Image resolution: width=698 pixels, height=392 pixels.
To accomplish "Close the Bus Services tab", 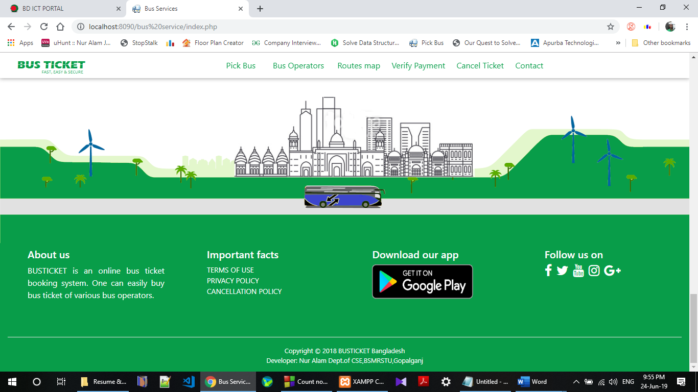I will (x=241, y=9).
